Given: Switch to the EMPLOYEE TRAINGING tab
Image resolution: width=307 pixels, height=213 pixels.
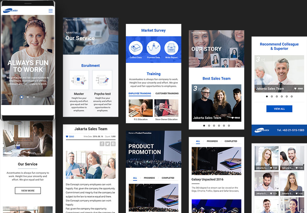Looking at the screenshot, I should [140, 93].
